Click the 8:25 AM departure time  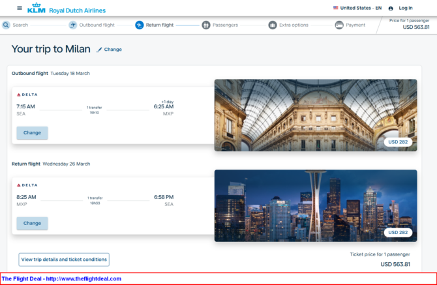point(26,197)
